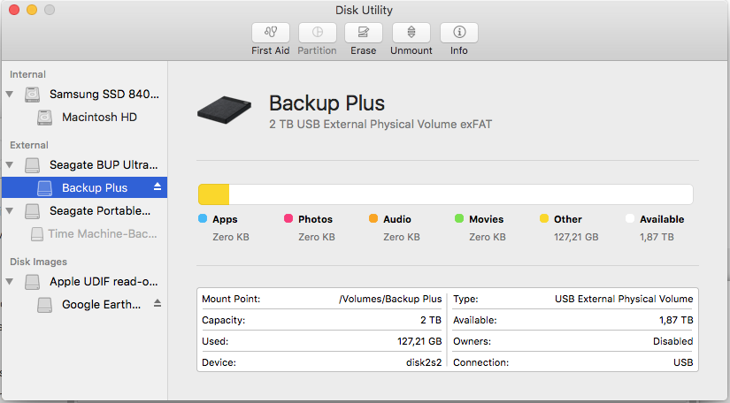Click the Audio label in usage legend
Image resolution: width=730 pixels, height=403 pixels.
point(397,219)
